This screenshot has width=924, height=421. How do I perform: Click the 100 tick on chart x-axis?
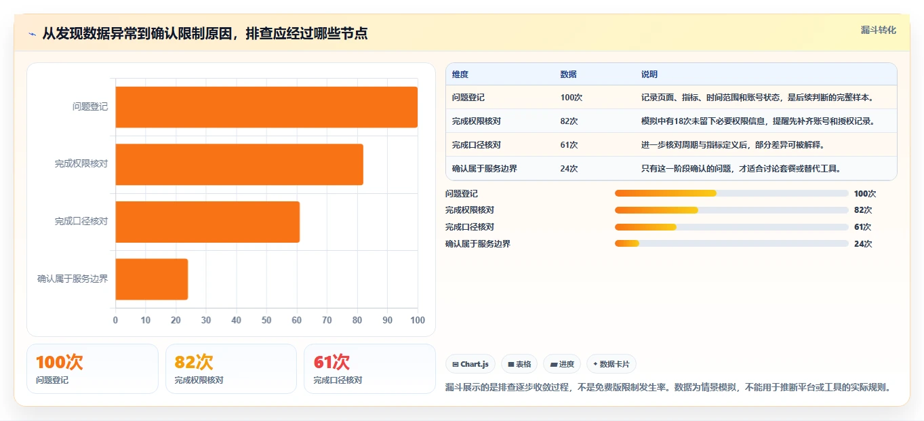pos(418,320)
